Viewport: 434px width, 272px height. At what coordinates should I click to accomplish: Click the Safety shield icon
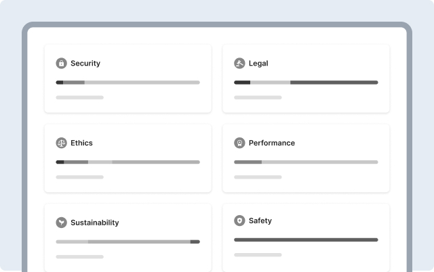239,221
